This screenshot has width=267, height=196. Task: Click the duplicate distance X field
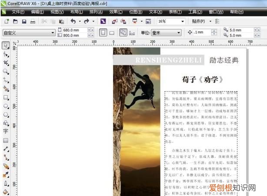[241, 30]
